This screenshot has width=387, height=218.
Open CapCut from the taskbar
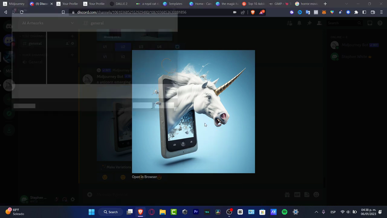point(240,212)
